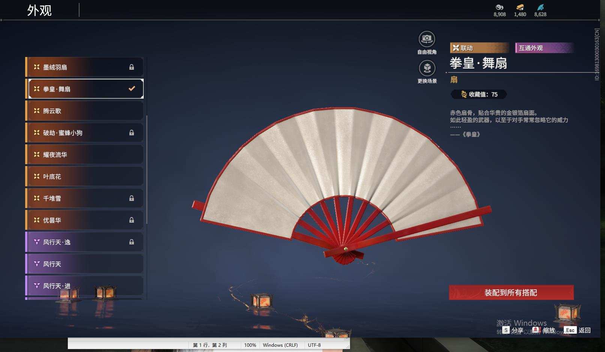Click the 100% zoom level in status bar
This screenshot has height=352, width=605.
tap(250, 345)
